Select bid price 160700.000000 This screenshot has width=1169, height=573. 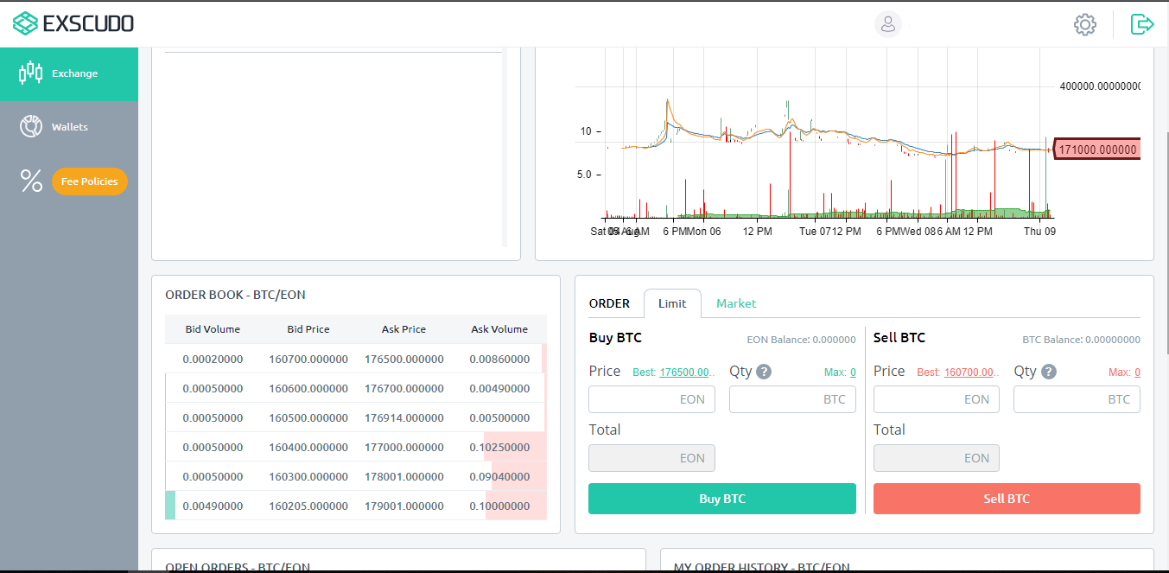point(308,359)
